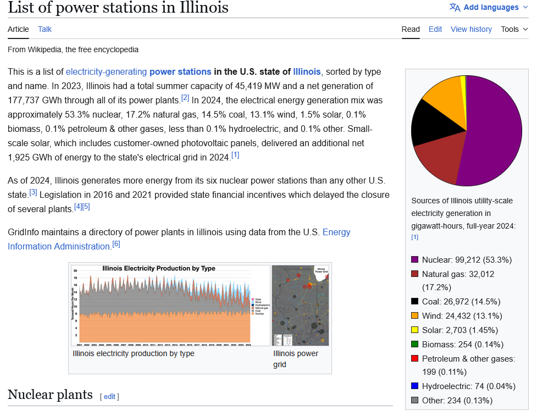Click the yellow Solar legend swatch
The height and width of the screenshot is (416, 537).
tap(415, 330)
